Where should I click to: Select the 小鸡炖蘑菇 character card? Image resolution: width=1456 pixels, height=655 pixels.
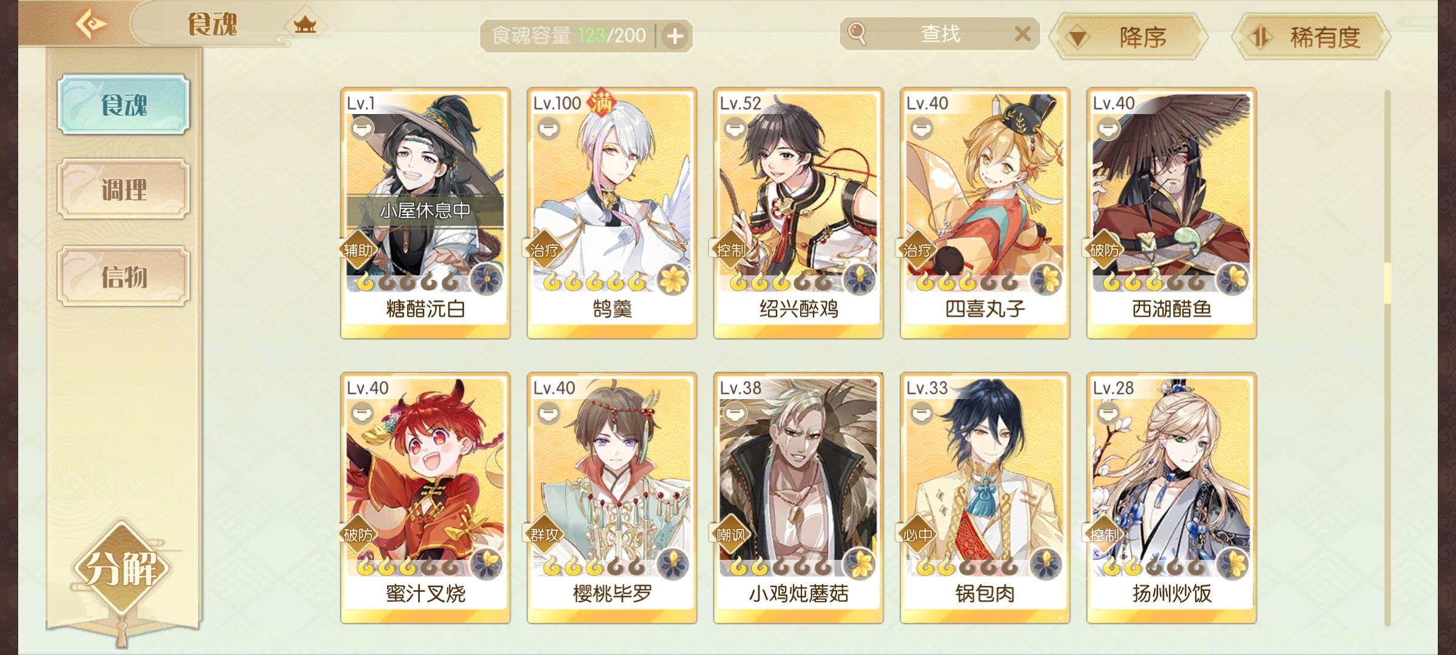click(x=798, y=498)
